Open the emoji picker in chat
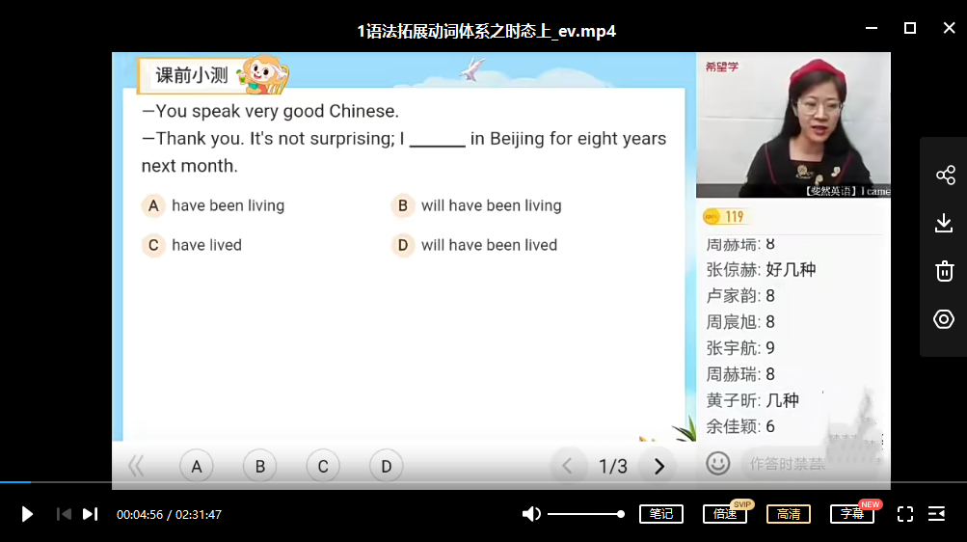This screenshot has width=967, height=542. pos(717,464)
